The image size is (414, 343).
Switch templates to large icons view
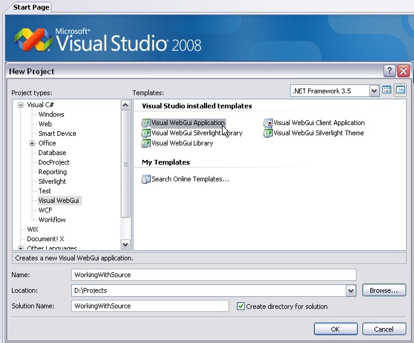click(387, 90)
